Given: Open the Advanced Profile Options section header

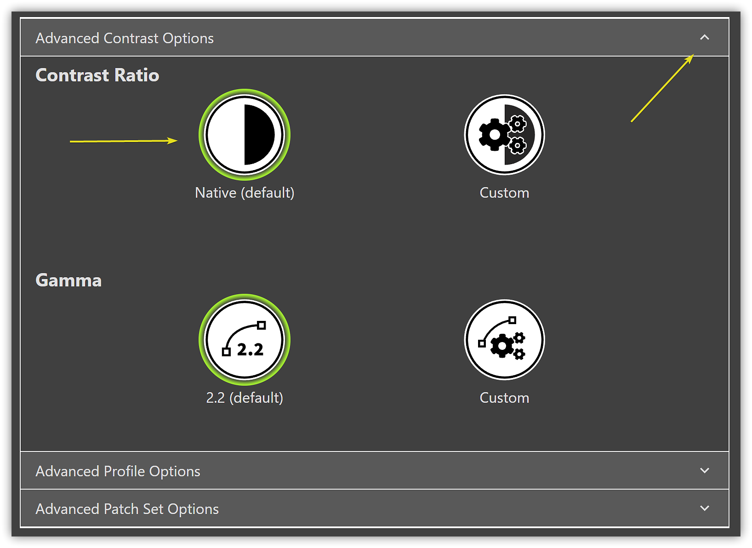Looking at the screenshot, I should (118, 471).
